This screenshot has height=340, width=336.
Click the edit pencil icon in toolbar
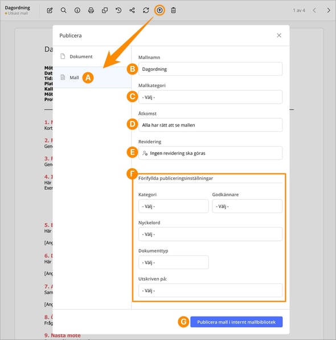(50, 10)
